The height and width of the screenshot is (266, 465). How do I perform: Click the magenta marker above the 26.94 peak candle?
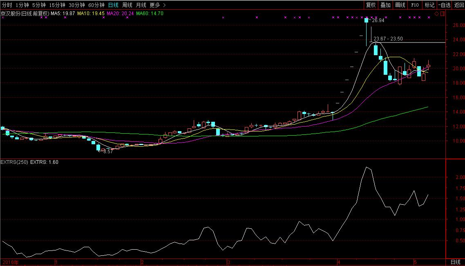coord(367,18)
